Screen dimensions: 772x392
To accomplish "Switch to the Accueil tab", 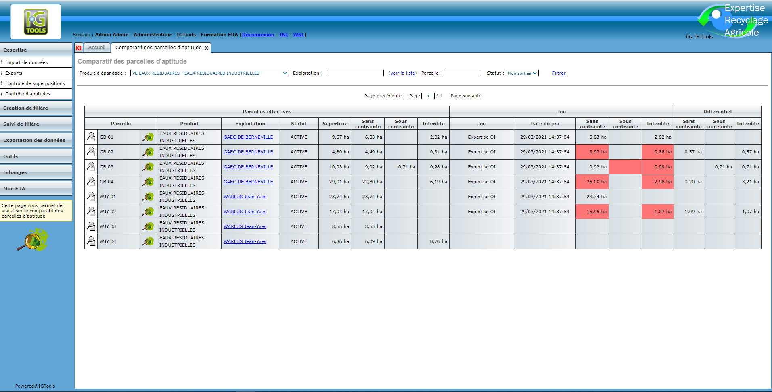I will 97,48.
